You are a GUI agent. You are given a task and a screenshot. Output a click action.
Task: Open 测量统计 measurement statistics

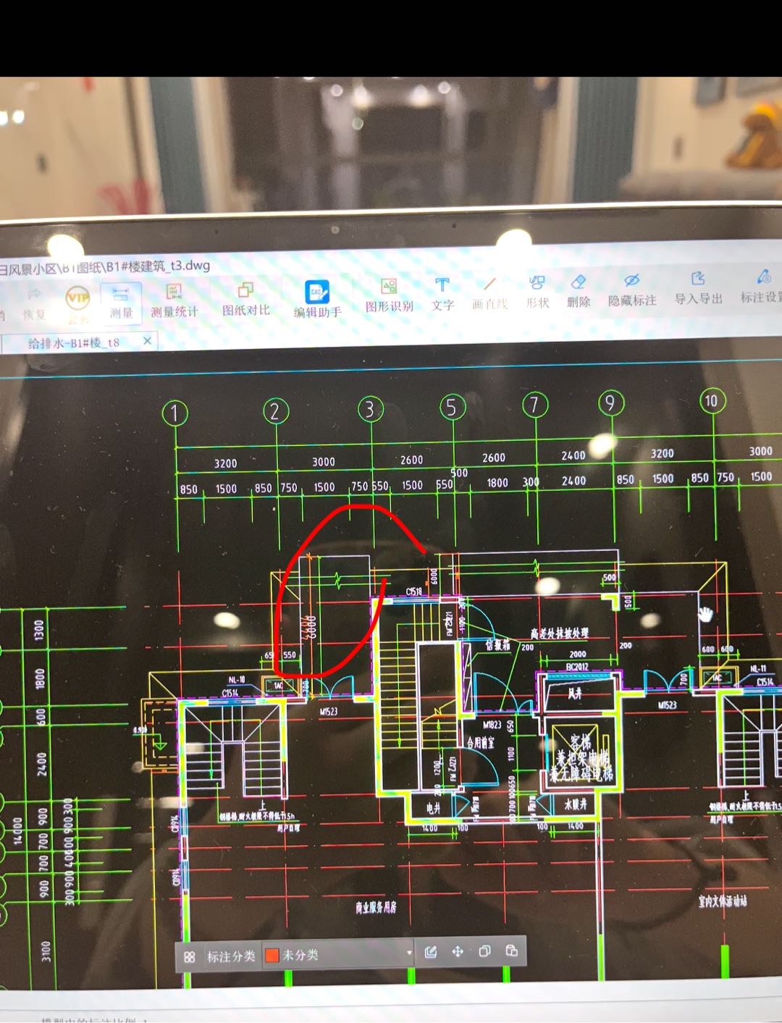174,300
